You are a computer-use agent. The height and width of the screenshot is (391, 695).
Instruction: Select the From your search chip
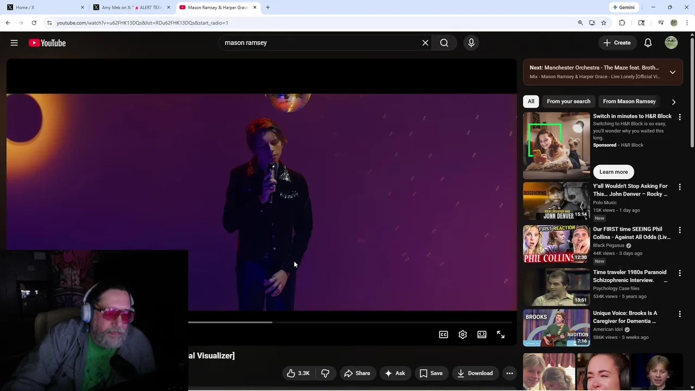tap(568, 102)
